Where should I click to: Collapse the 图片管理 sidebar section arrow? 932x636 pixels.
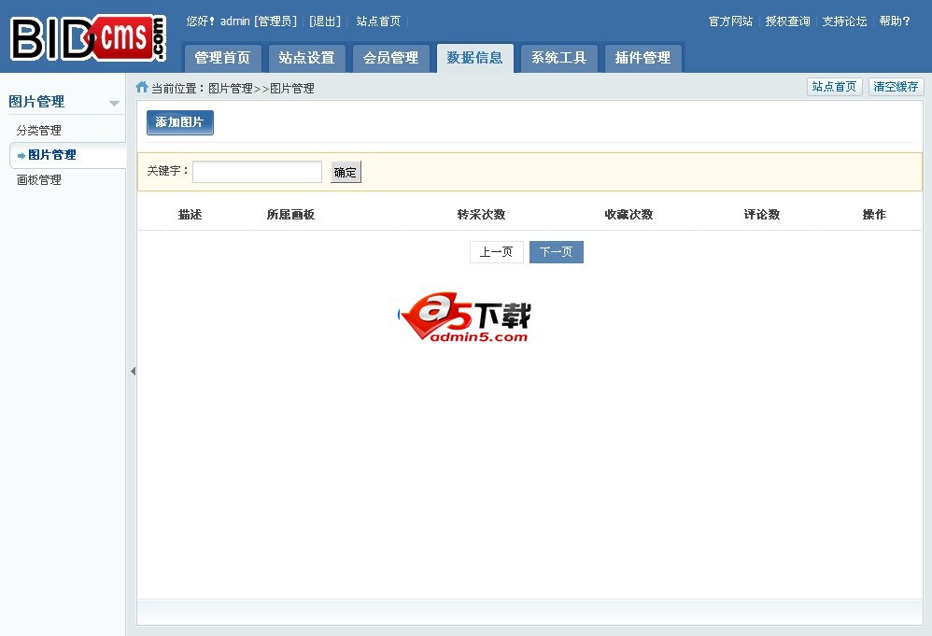[x=115, y=103]
